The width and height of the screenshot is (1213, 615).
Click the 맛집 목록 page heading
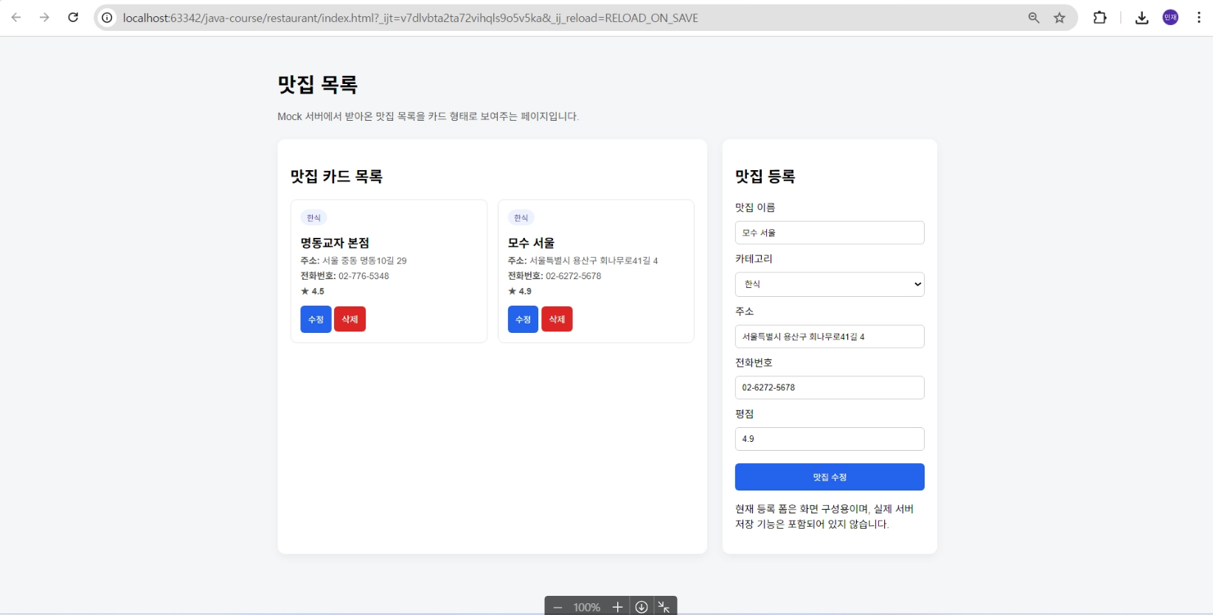(x=317, y=85)
